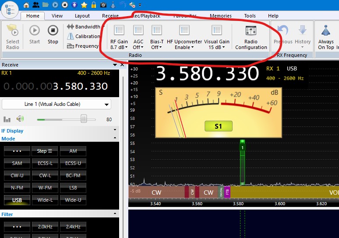
Task: Open the RF Gain 8.7 dB dropdown
Action: tap(119, 37)
